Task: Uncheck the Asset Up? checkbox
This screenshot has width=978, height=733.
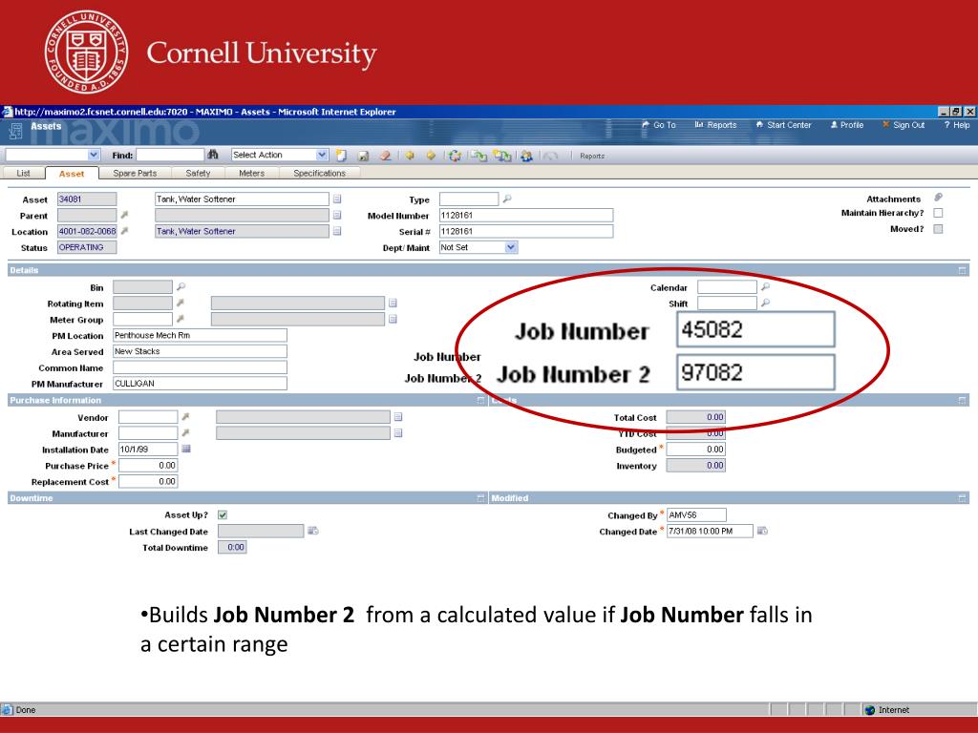Action: coord(223,514)
